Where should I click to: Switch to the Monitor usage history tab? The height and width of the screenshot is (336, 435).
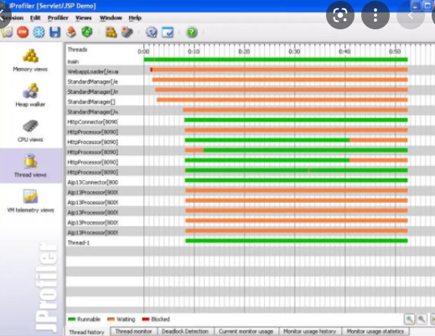pyautogui.click(x=309, y=331)
